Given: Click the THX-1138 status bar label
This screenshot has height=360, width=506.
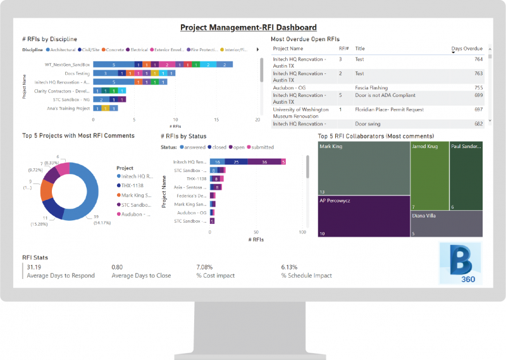Looking at the screenshot, I should (x=196, y=179).
